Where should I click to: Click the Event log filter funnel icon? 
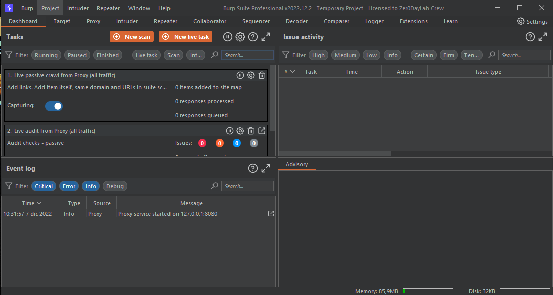[x=9, y=186]
